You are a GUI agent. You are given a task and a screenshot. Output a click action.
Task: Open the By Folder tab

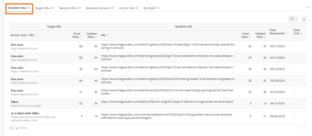click(x=149, y=8)
